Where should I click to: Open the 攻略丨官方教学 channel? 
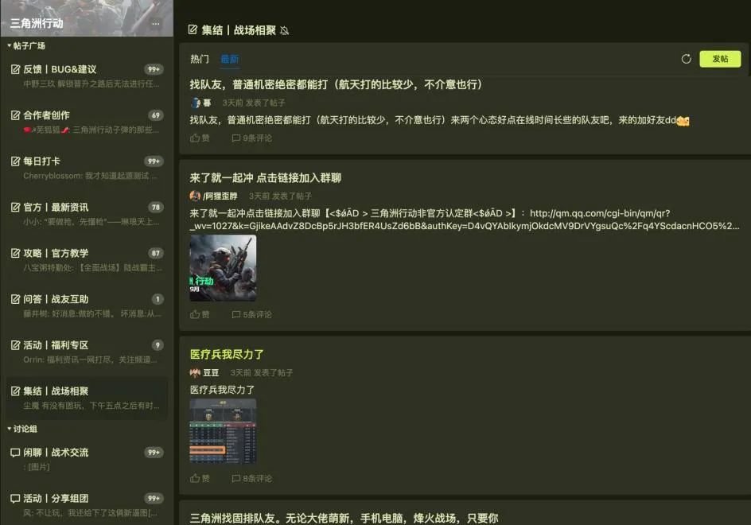point(87,259)
